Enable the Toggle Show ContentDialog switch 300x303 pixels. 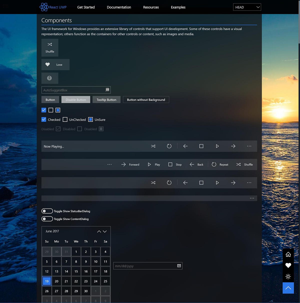(x=47, y=219)
